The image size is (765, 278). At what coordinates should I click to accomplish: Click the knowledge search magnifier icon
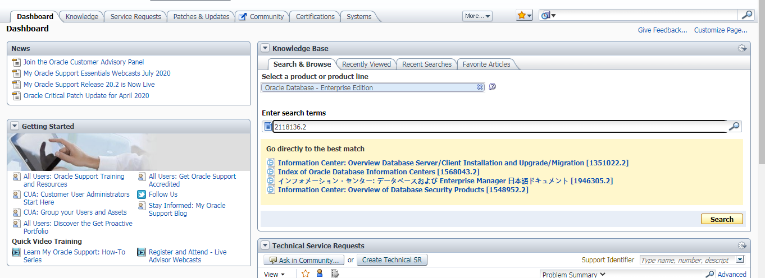(734, 127)
